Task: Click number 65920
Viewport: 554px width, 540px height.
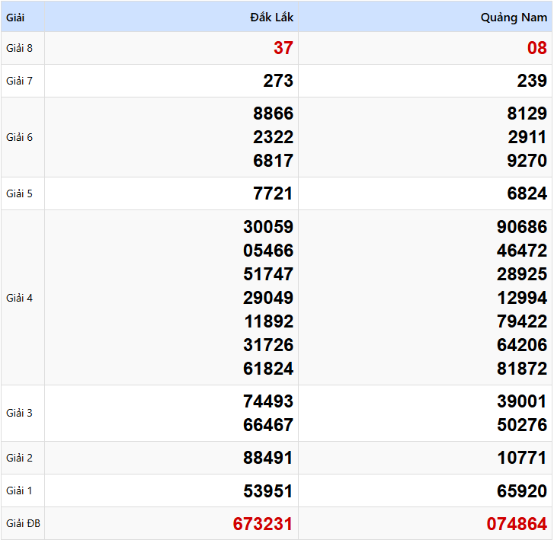Action: click(522, 491)
